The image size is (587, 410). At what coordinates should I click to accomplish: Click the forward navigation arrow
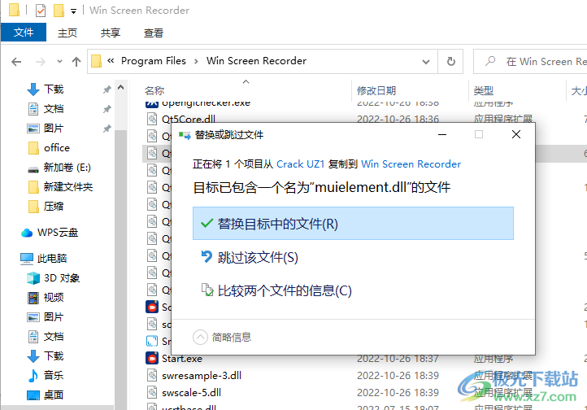41,61
